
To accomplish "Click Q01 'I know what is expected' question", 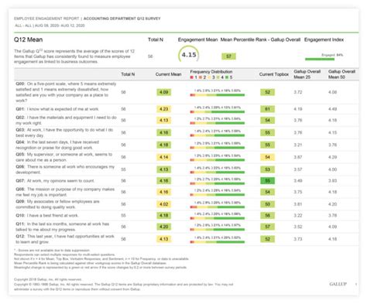I will pos(57,109).
